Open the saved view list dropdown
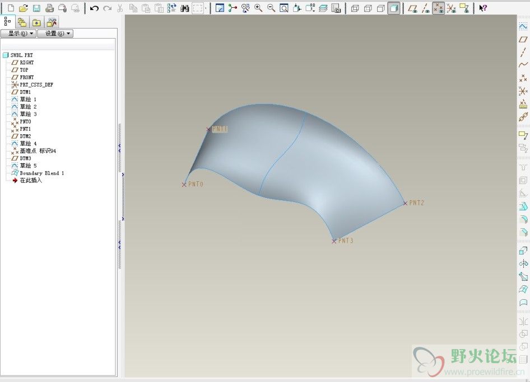 pos(310,8)
